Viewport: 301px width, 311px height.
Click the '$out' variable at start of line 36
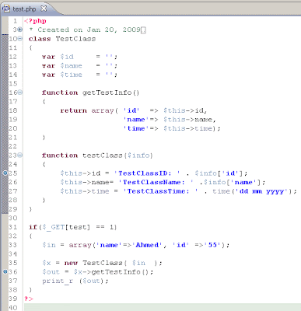51,272
